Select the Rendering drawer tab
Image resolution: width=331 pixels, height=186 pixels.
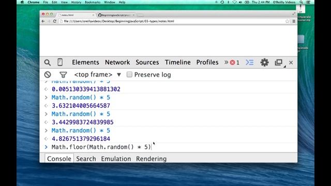click(151, 159)
